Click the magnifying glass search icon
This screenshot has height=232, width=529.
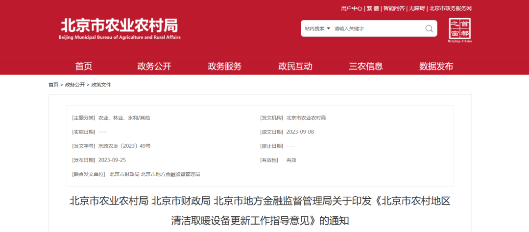click(x=429, y=28)
